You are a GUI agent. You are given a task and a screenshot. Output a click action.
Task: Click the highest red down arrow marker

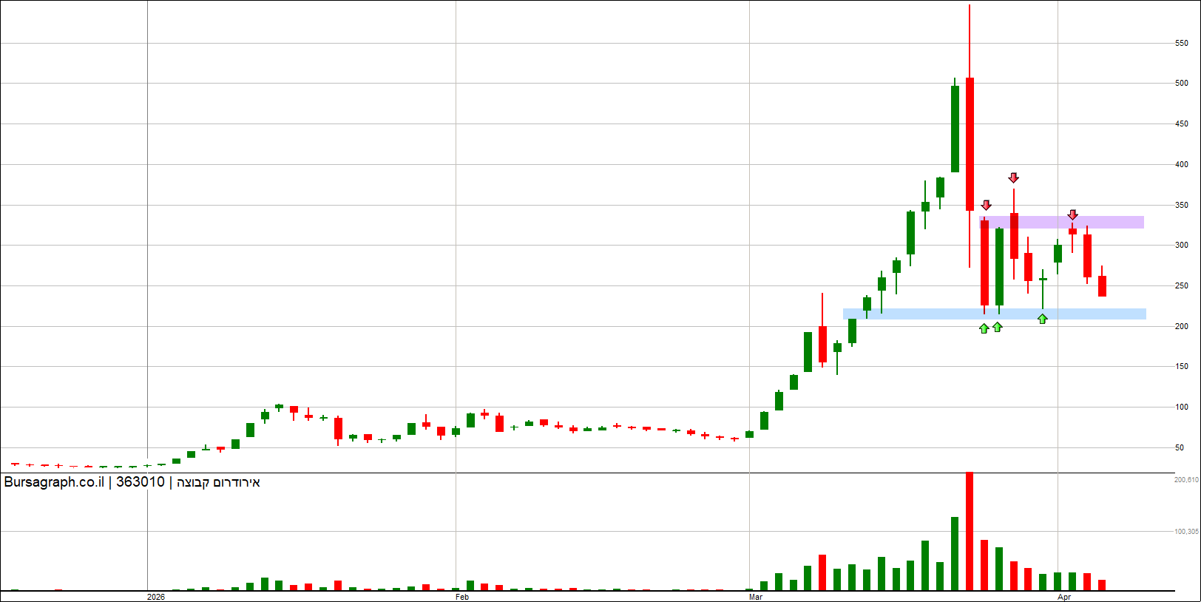click(x=1014, y=177)
